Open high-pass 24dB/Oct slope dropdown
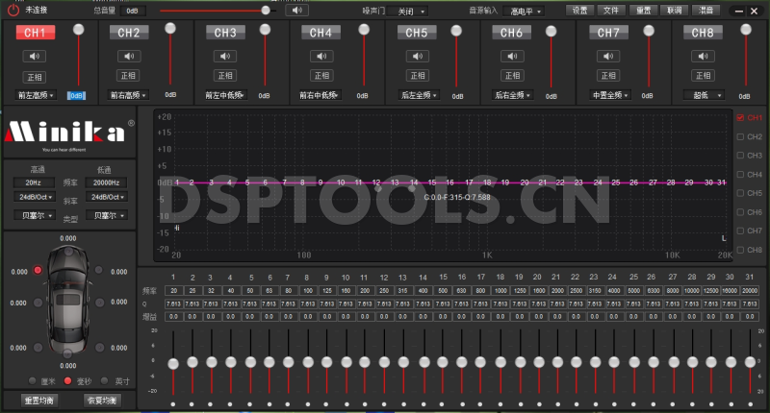The height and width of the screenshot is (413, 770). click(x=34, y=197)
